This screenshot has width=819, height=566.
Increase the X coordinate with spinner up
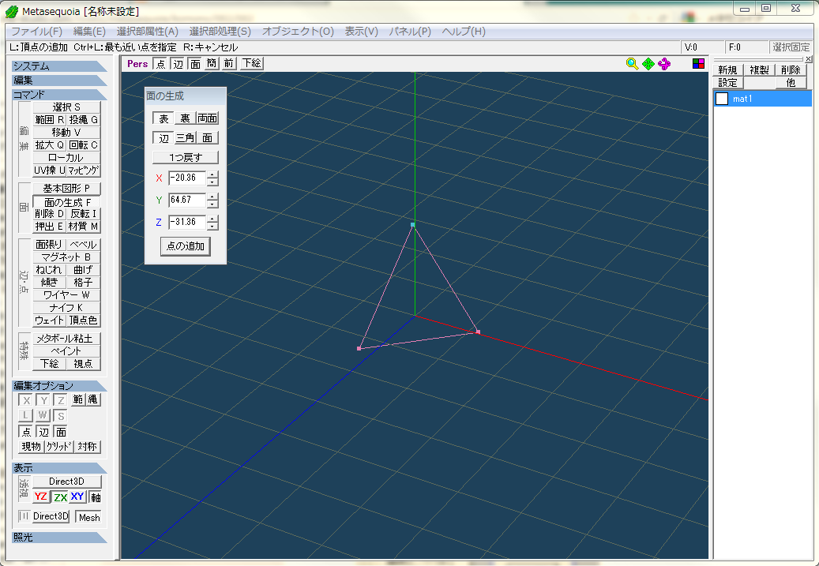[x=212, y=174]
